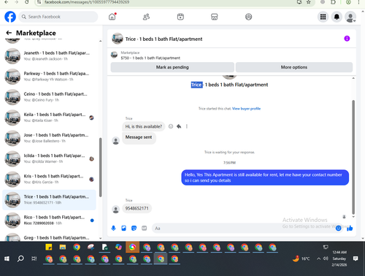
Task: Click the chat messages scrollbar
Action: (353, 157)
